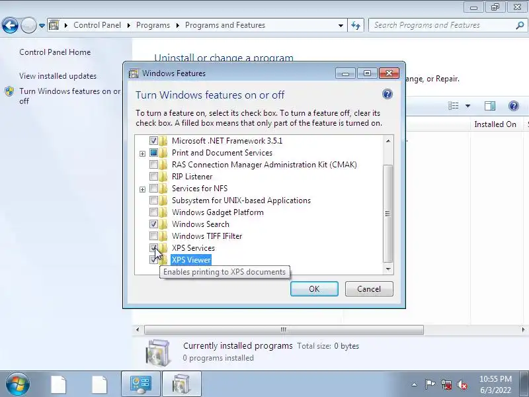Enable Services for NFS checkbox
Viewport: 529px width, 397px height.
153,189
